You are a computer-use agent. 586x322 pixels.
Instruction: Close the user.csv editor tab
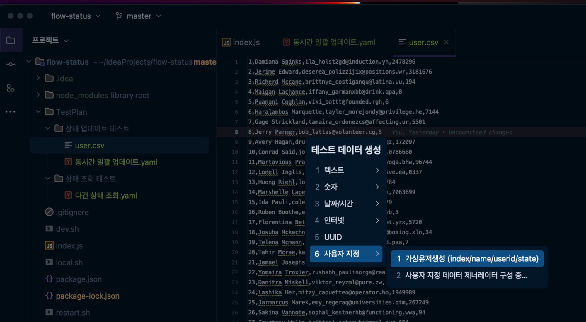(x=446, y=42)
